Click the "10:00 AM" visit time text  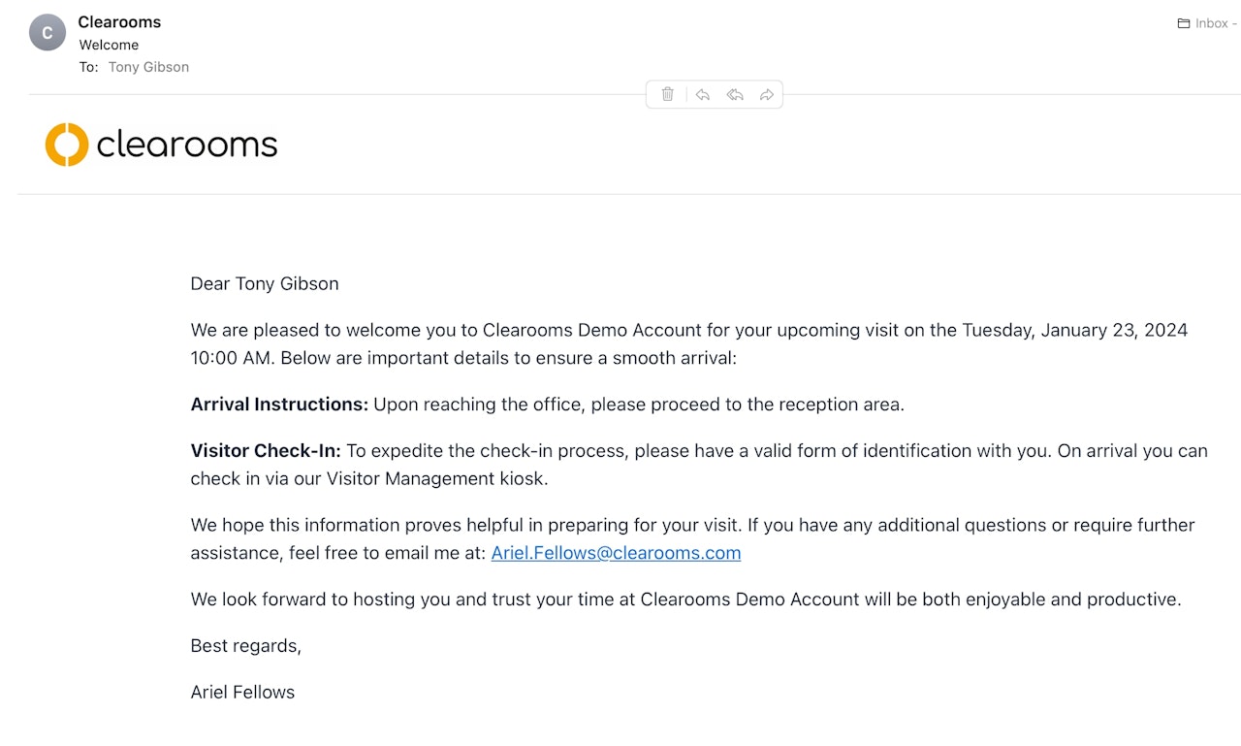click(x=231, y=358)
